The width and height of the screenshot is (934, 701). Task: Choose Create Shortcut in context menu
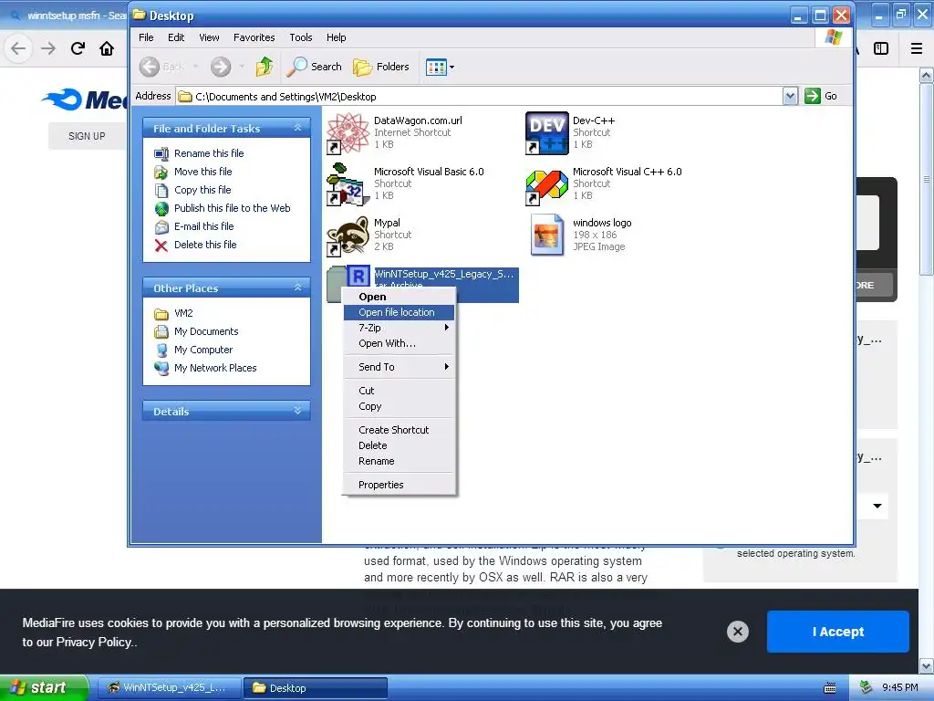pyautogui.click(x=400, y=430)
